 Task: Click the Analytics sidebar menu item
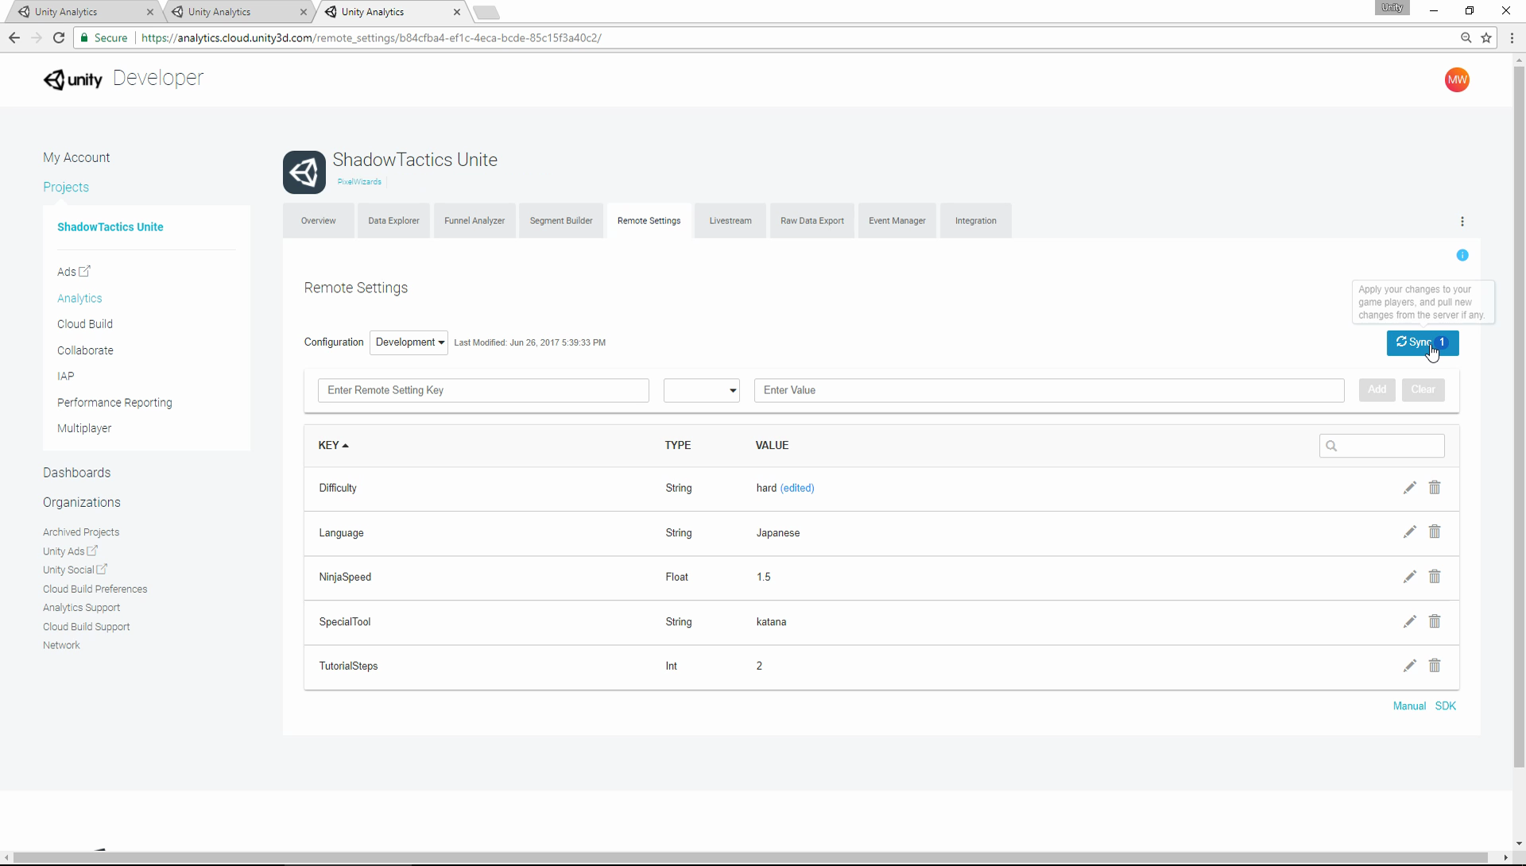[79, 299]
